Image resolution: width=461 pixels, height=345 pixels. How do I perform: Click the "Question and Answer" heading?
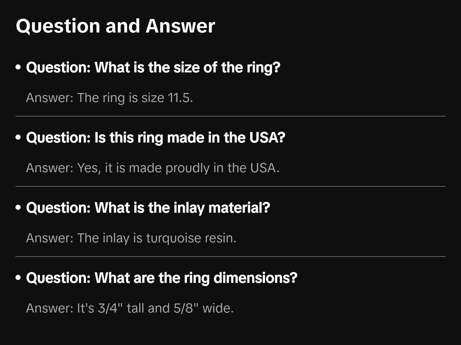pos(115,26)
